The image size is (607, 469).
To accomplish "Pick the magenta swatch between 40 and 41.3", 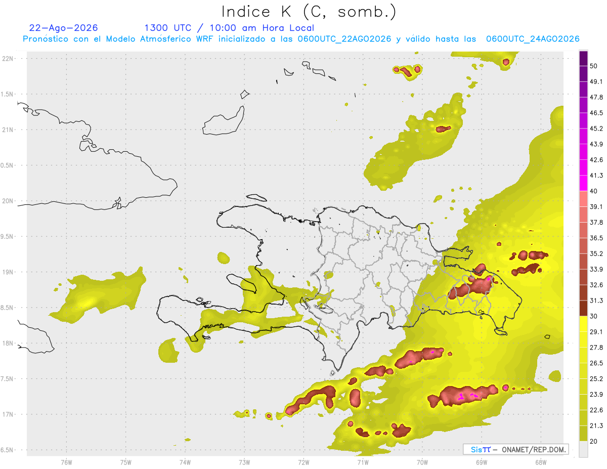I will (x=583, y=184).
